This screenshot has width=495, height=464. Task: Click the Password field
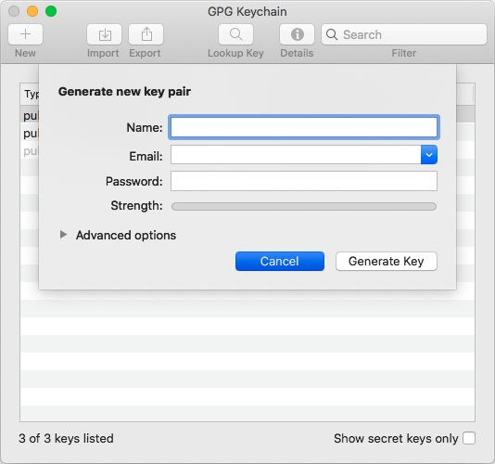pos(304,181)
